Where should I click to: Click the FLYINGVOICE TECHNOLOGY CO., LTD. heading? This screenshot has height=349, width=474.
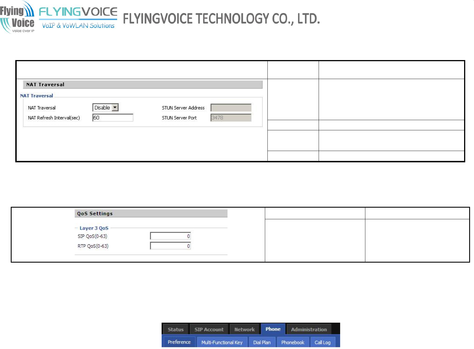[221, 19]
